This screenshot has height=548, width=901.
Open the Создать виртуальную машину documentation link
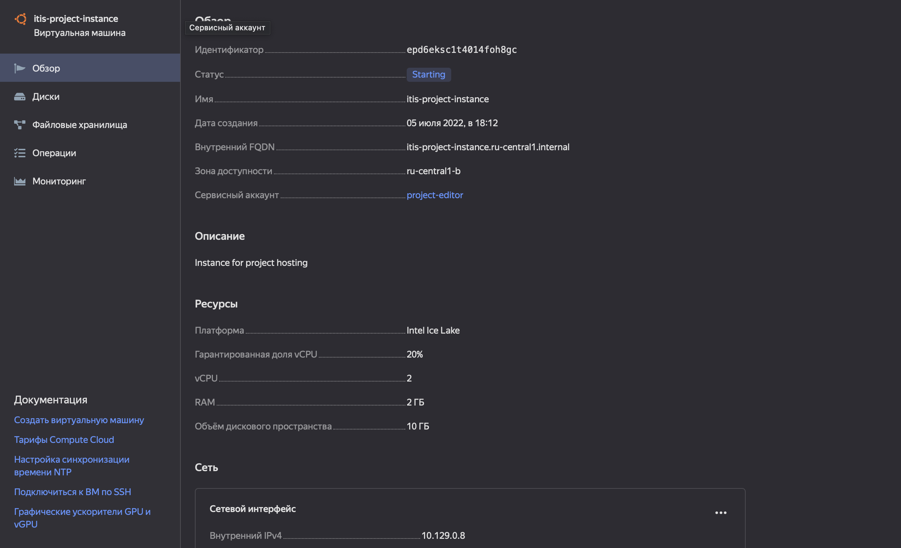click(x=79, y=420)
